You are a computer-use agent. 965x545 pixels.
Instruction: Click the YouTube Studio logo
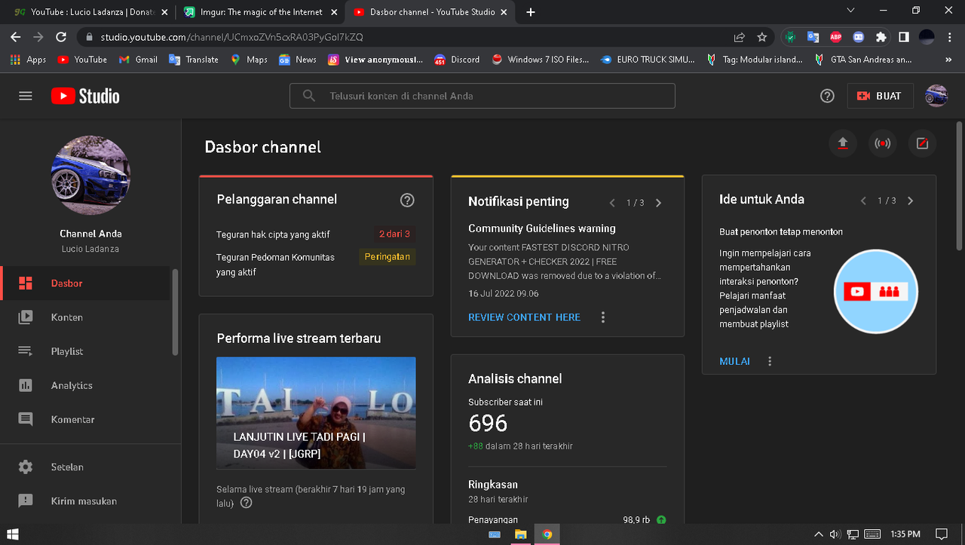click(x=85, y=96)
